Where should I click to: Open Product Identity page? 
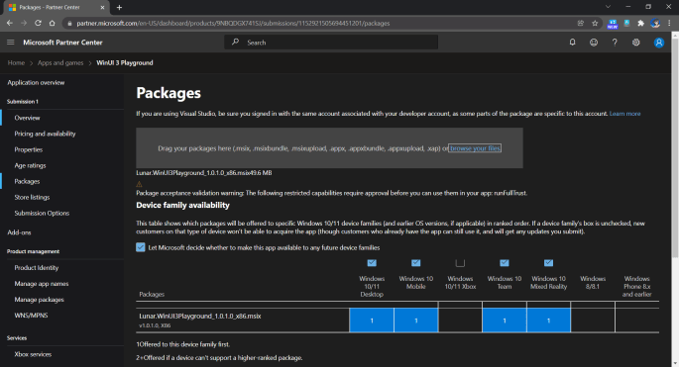tap(37, 267)
